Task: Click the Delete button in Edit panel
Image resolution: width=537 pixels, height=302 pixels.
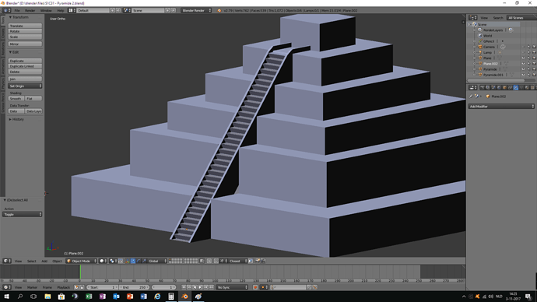Action: coord(25,72)
